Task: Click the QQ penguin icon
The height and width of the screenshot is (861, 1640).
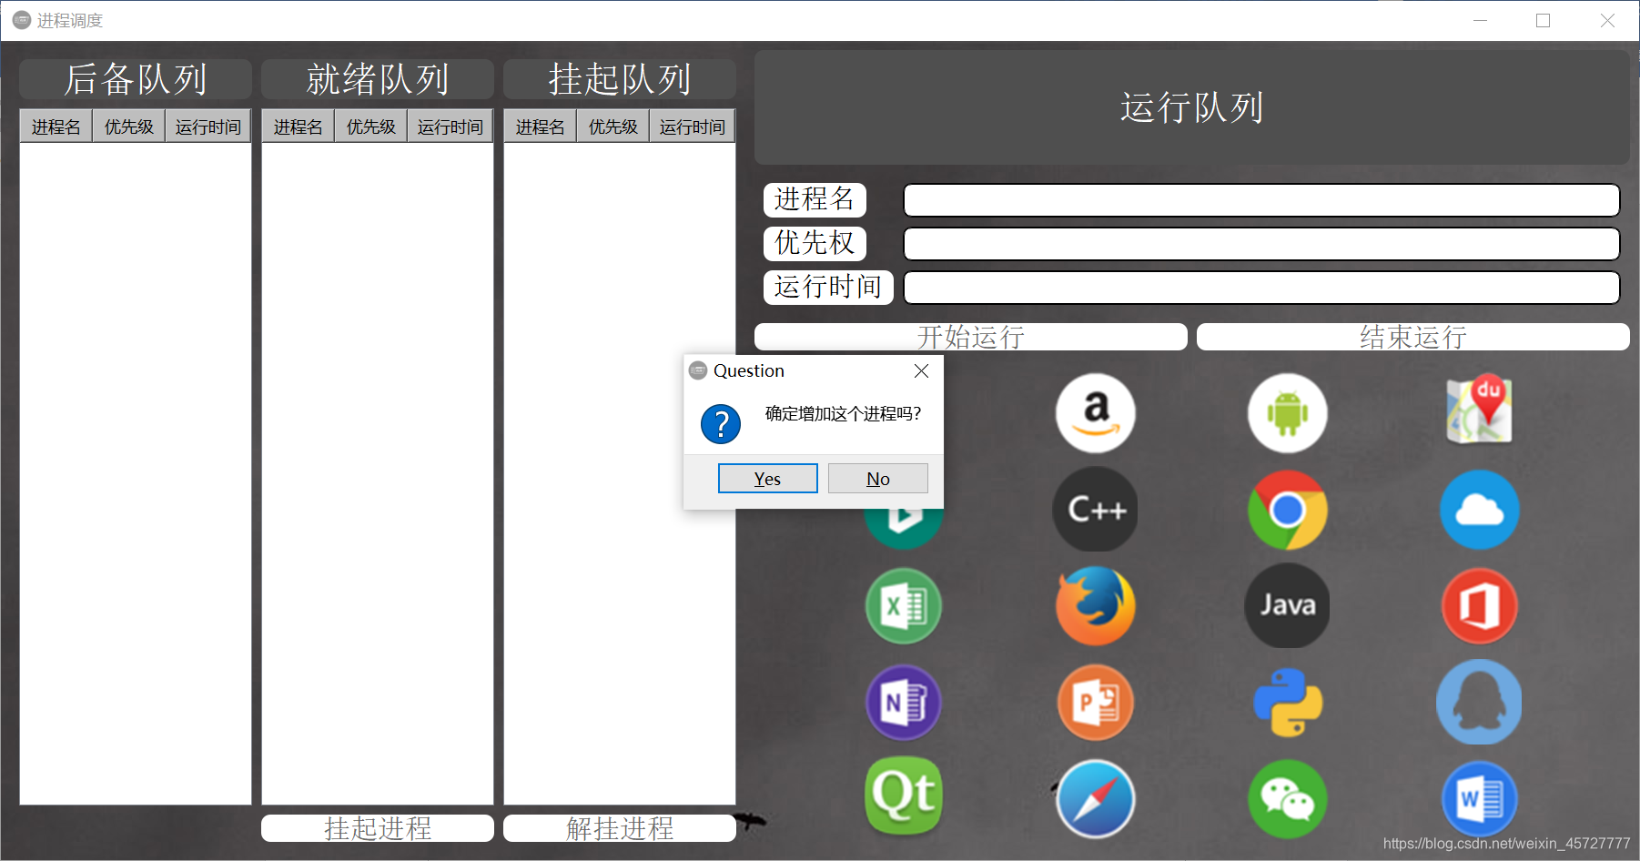Action: (x=1480, y=703)
